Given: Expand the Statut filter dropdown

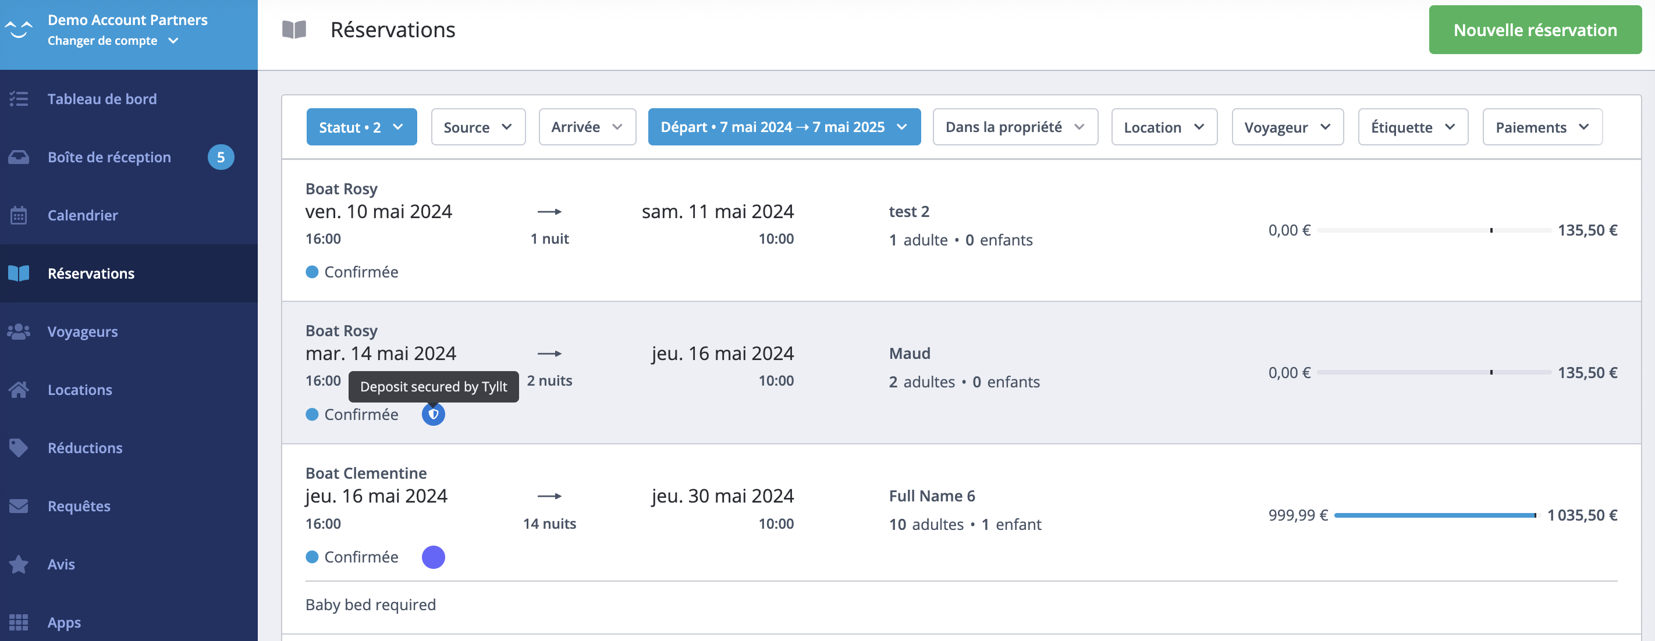Looking at the screenshot, I should click(x=361, y=127).
